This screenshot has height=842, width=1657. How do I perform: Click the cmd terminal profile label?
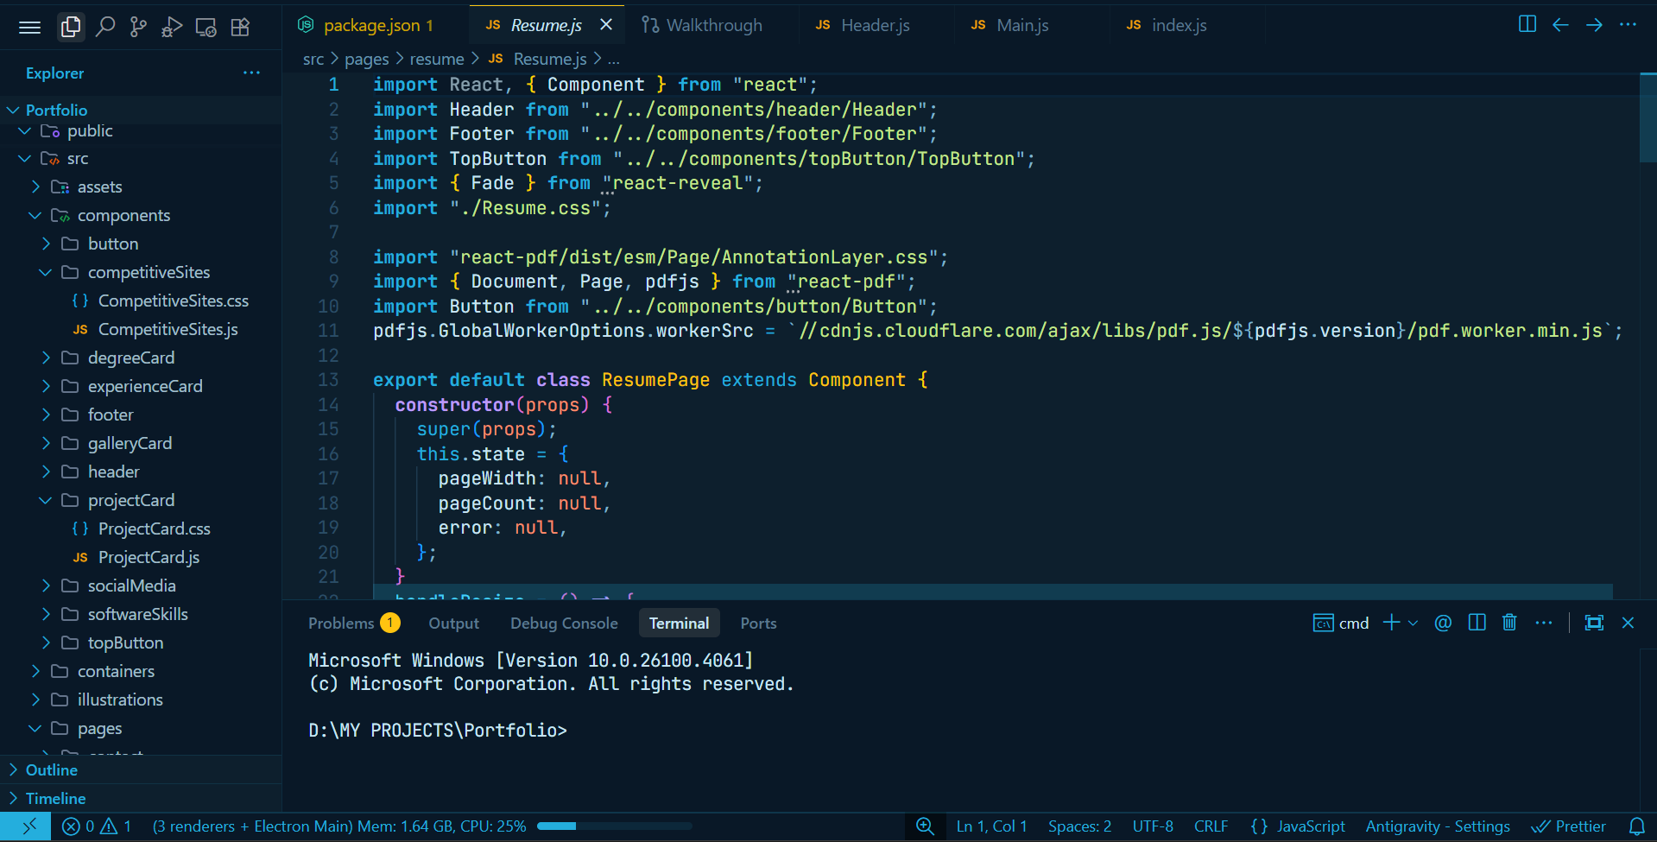pyautogui.click(x=1341, y=624)
